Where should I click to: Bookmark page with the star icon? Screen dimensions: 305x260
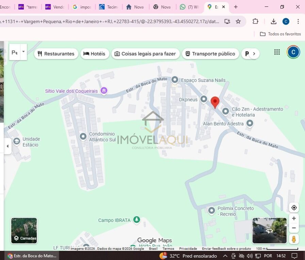(x=238, y=21)
